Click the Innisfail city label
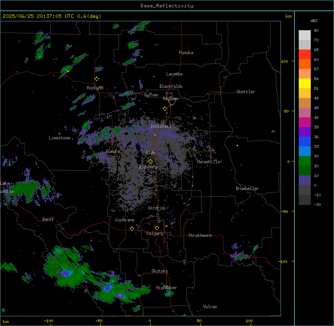The height and width of the screenshot is (326, 334). (x=161, y=126)
